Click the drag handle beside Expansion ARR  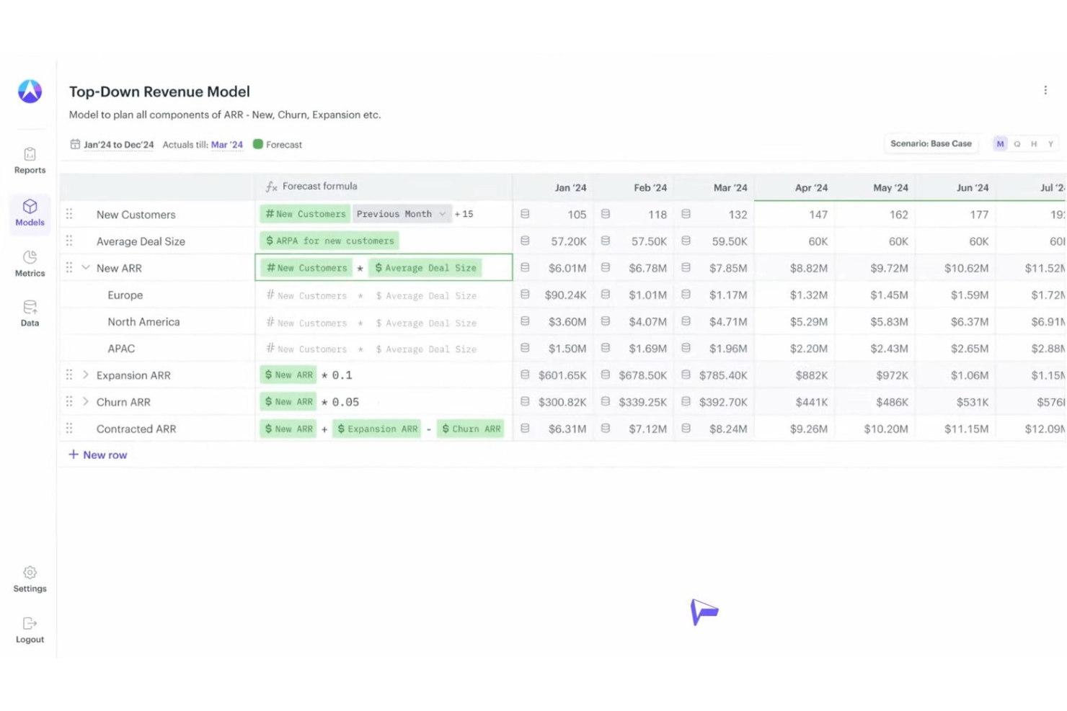click(x=69, y=375)
